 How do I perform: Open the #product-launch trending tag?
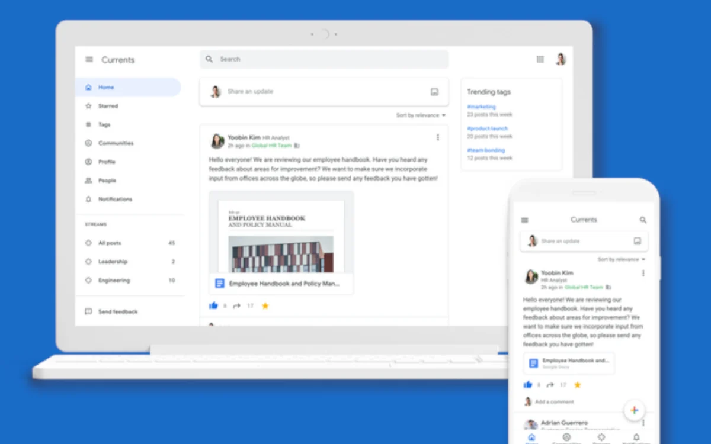[x=487, y=128]
